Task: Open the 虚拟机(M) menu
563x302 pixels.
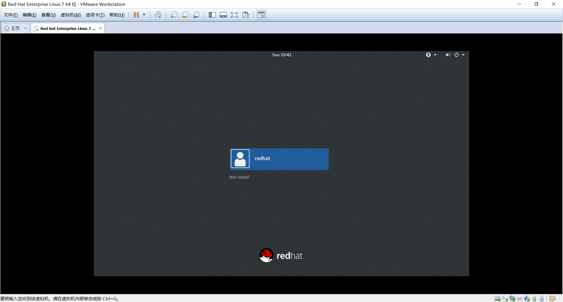Action: [x=71, y=15]
